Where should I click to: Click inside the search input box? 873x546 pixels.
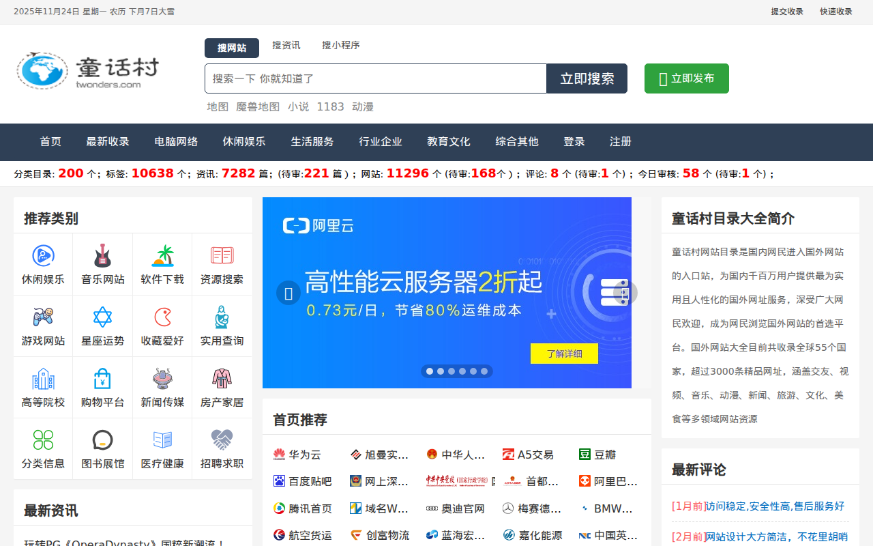click(375, 78)
